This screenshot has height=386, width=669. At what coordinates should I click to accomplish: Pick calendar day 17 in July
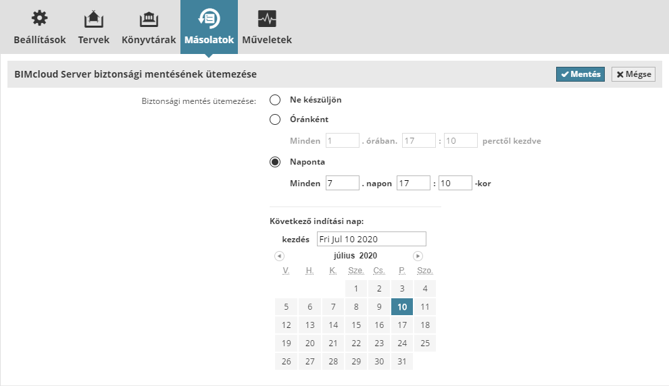pos(402,325)
